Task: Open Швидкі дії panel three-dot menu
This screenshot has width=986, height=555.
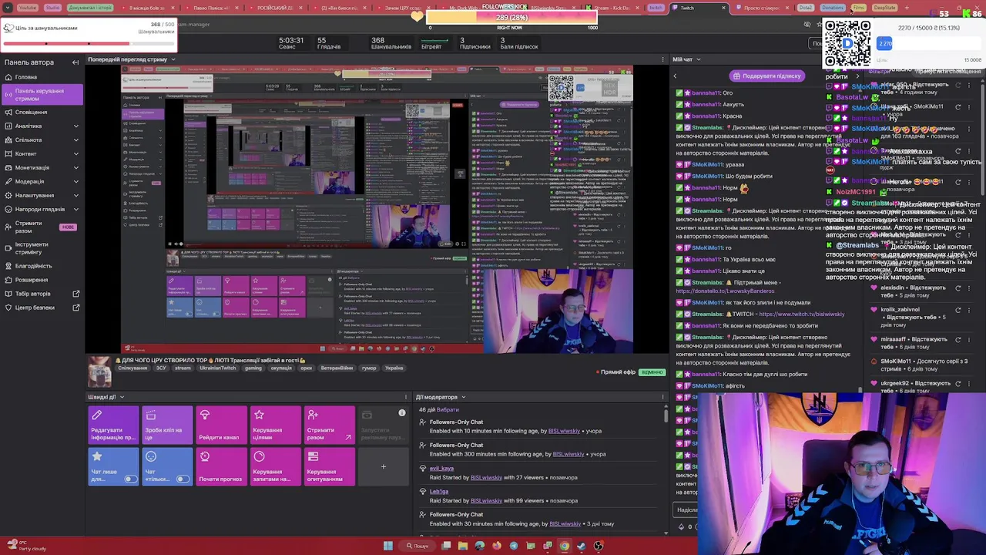Action: point(406,397)
